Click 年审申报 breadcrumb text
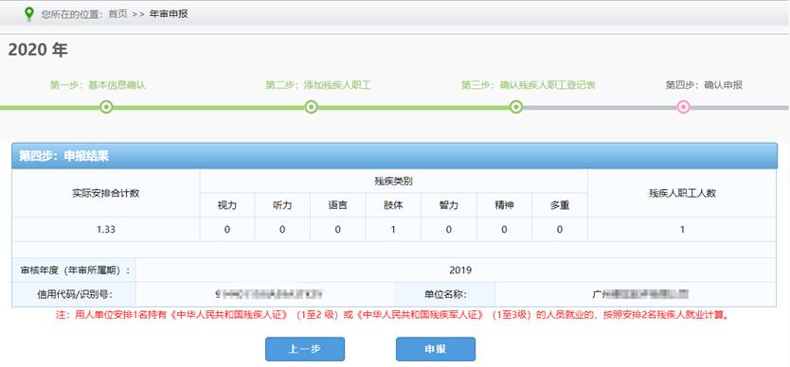The image size is (790, 367). (169, 14)
